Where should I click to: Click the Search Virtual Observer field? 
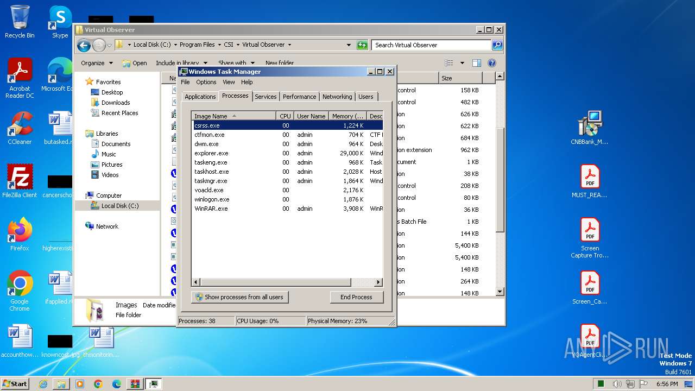(x=432, y=45)
